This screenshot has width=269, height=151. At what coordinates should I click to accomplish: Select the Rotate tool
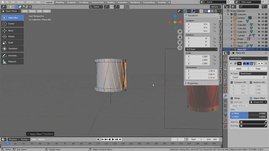point(12,36)
